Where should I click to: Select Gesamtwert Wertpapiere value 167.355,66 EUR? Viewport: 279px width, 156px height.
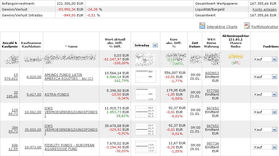point(263,4)
